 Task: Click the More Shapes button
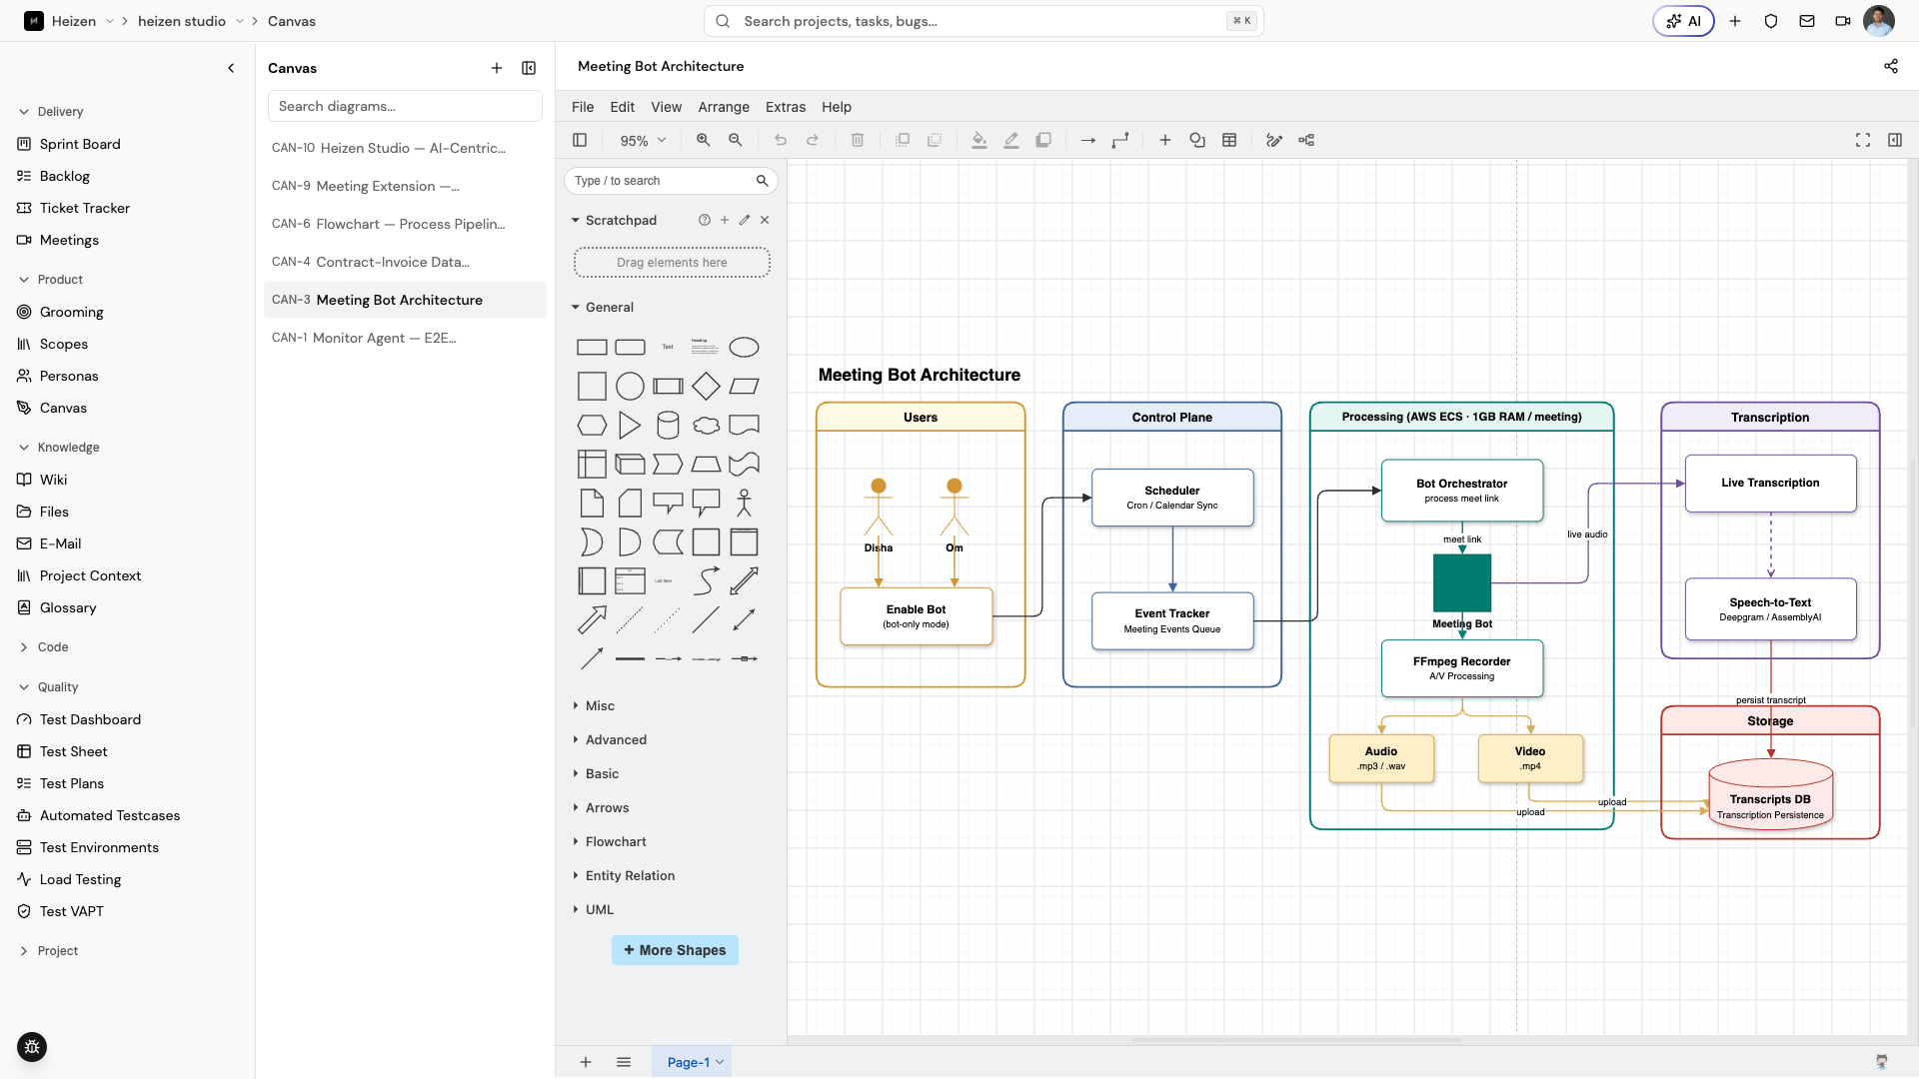tap(675, 950)
